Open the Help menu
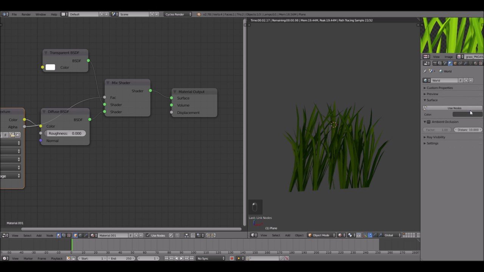 click(54, 14)
